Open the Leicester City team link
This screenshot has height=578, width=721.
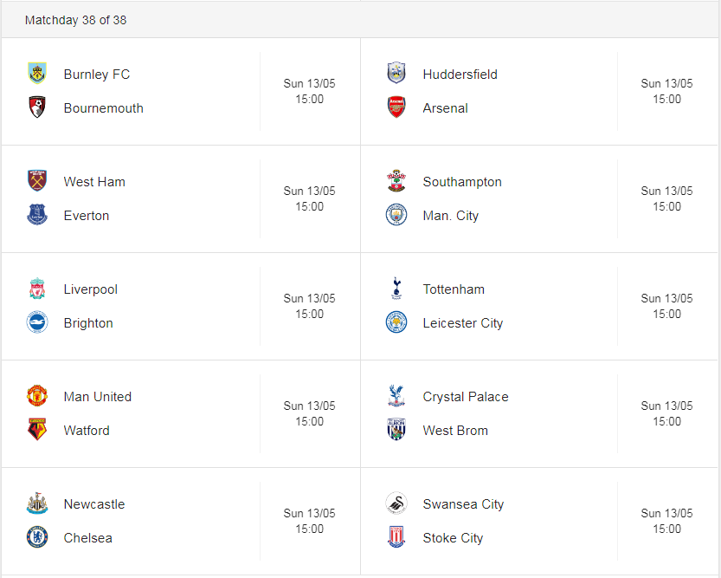(x=462, y=323)
